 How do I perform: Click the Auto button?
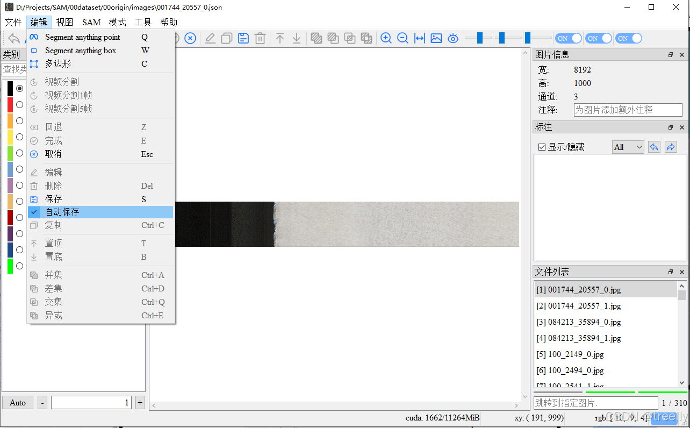tap(18, 402)
